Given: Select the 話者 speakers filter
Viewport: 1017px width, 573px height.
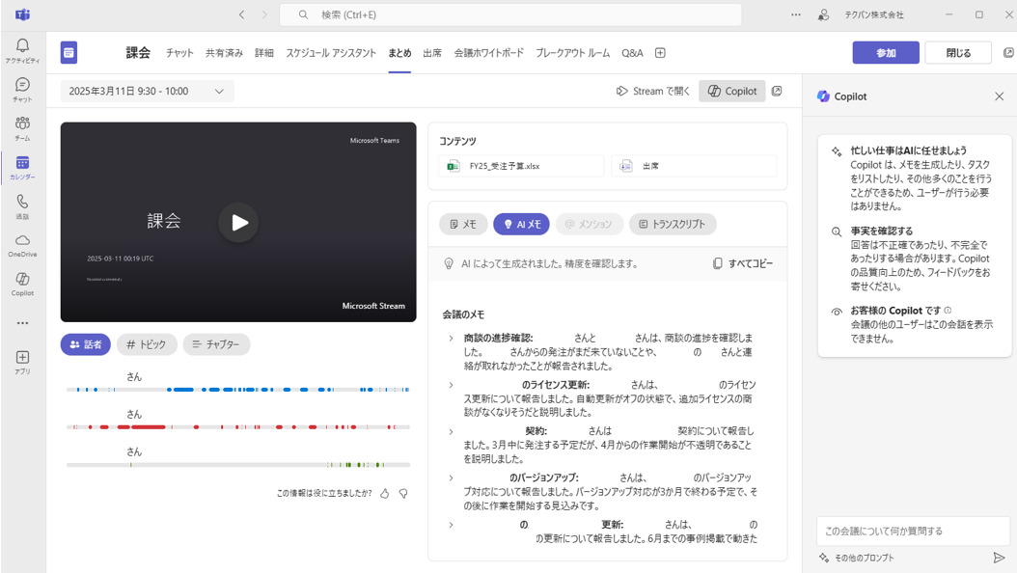Looking at the screenshot, I should [86, 344].
